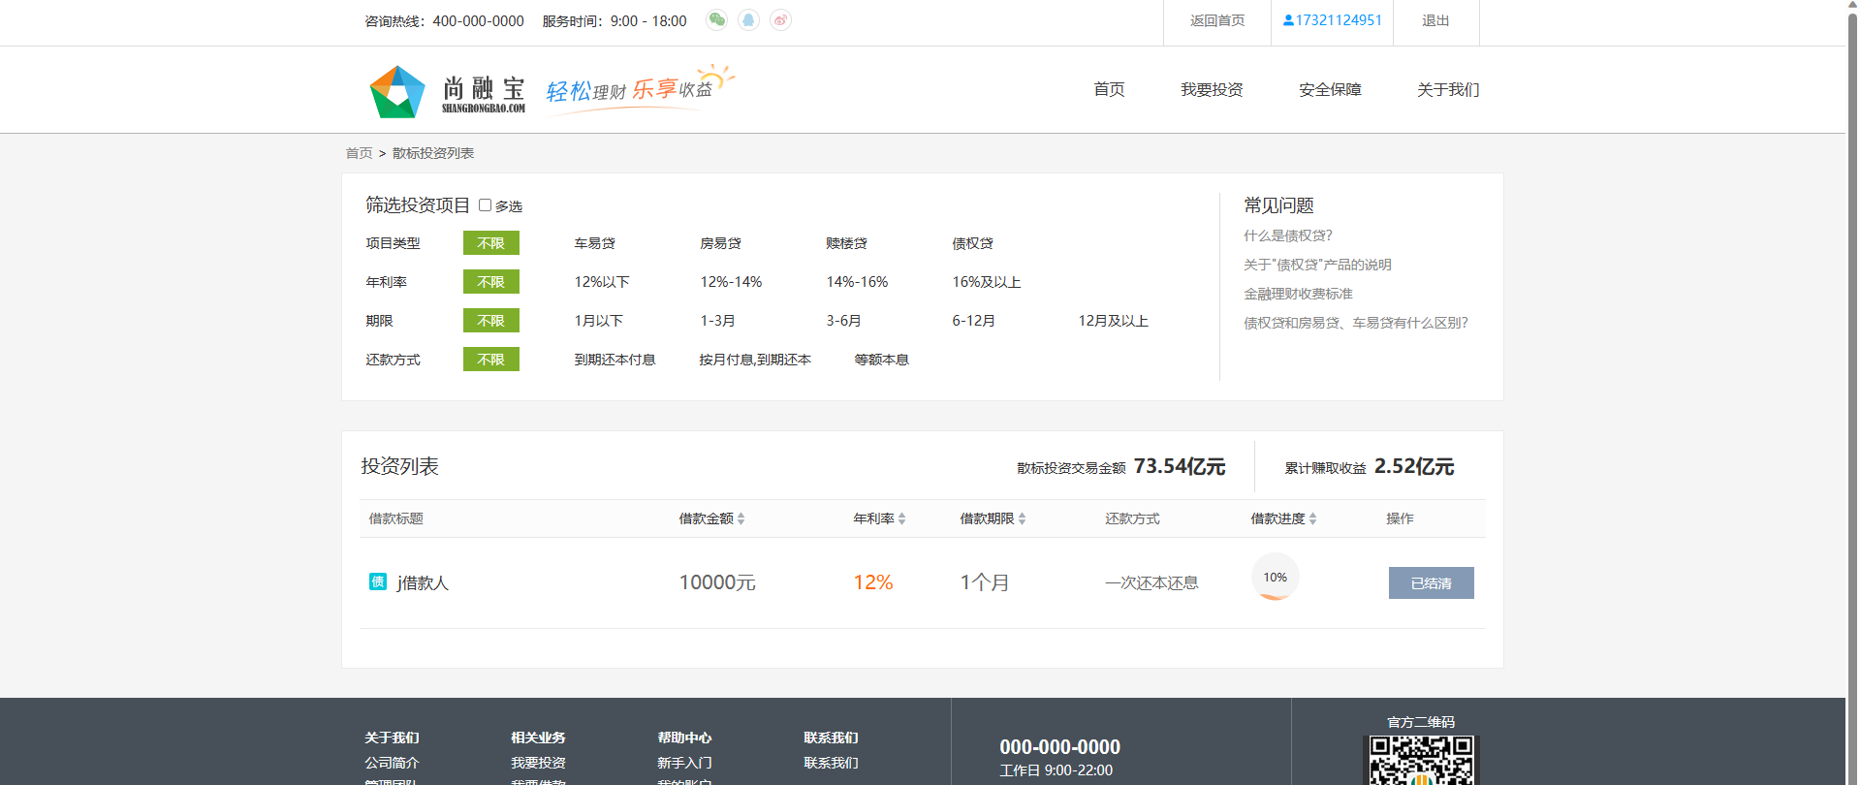Toggle the 多选 checkbox
This screenshot has height=785, width=1860.
pos(485,205)
